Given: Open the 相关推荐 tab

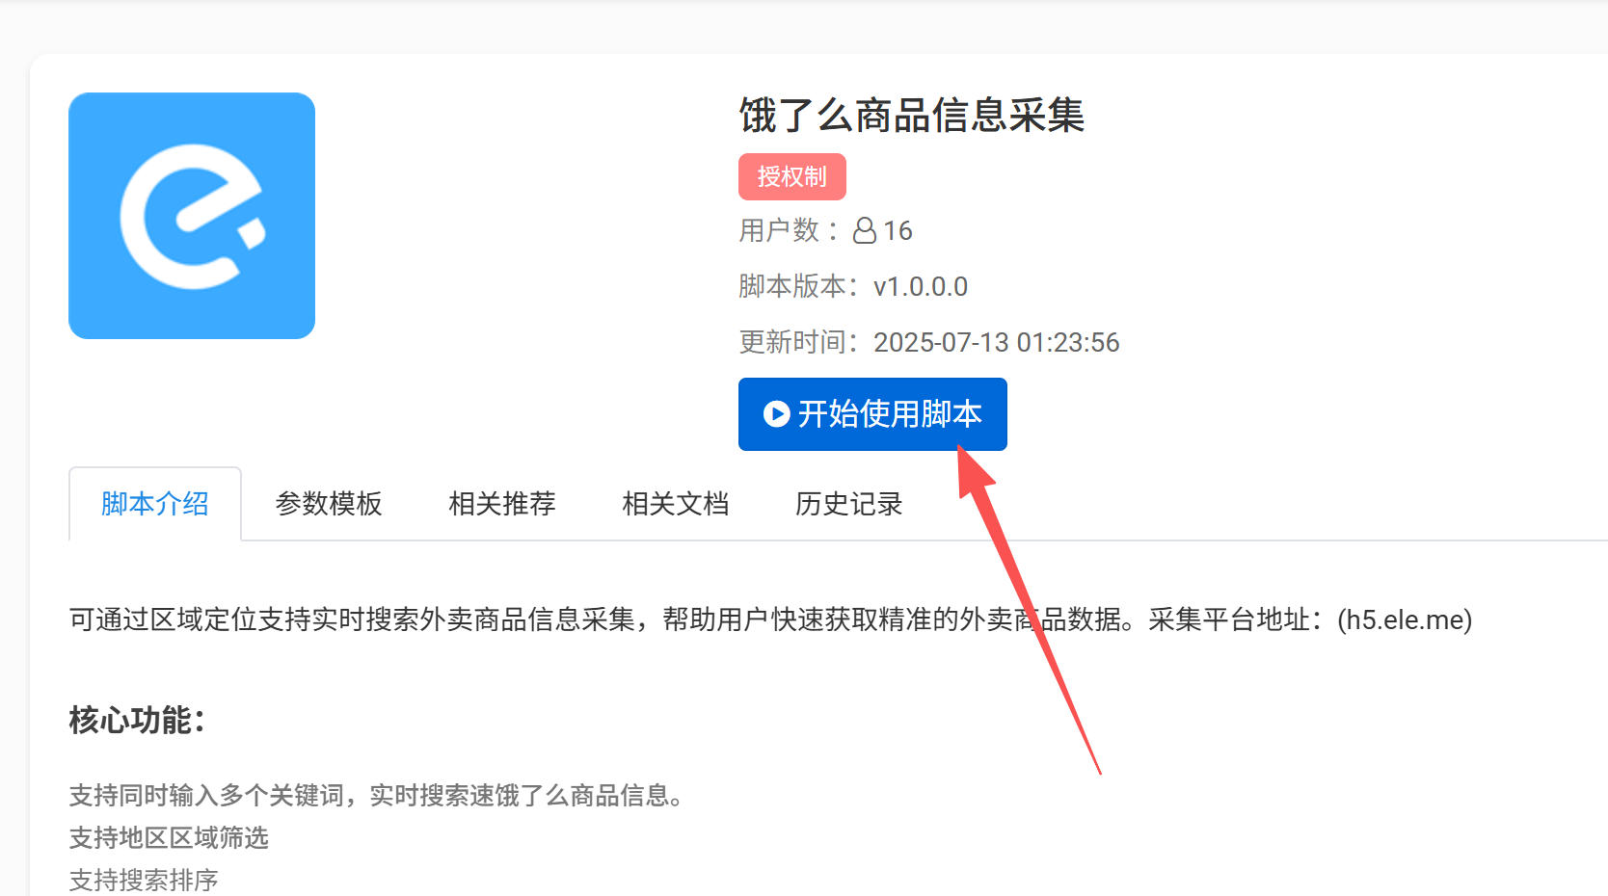Looking at the screenshot, I should pos(502,504).
